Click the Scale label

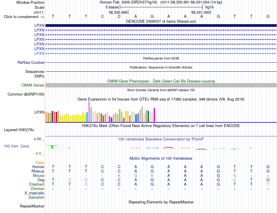point(39,7)
